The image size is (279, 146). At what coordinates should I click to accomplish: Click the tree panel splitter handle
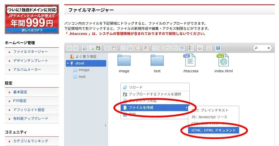tap(106, 125)
